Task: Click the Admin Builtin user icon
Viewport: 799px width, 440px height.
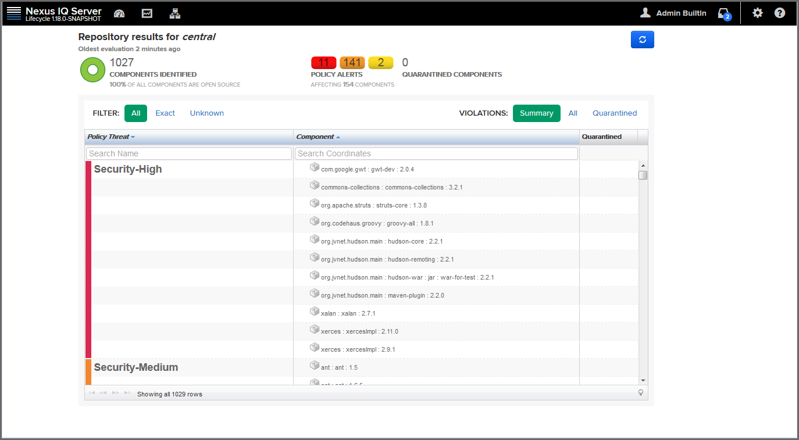Action: [645, 13]
